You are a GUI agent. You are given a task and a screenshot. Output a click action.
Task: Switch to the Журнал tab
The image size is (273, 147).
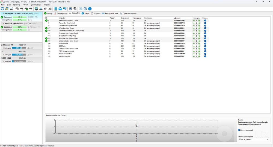96,13
